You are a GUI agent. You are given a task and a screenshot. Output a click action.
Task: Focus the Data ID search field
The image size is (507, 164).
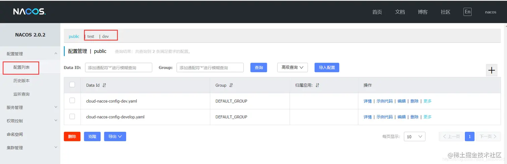(119, 67)
